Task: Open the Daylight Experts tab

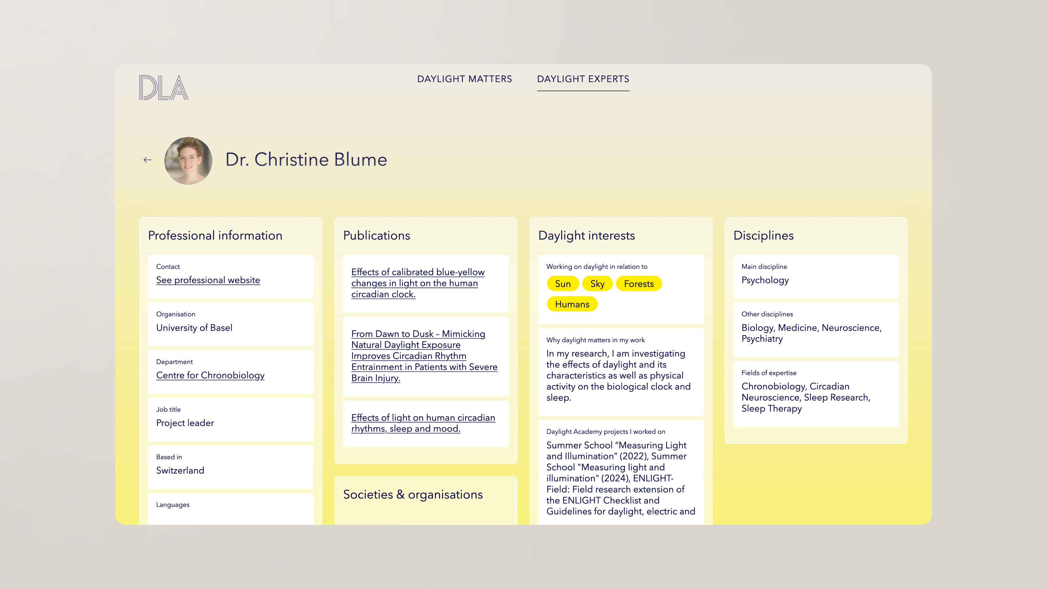Action: tap(583, 79)
